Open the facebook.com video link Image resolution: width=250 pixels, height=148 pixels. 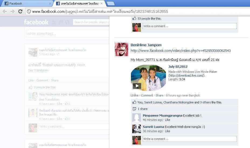tap(180, 50)
